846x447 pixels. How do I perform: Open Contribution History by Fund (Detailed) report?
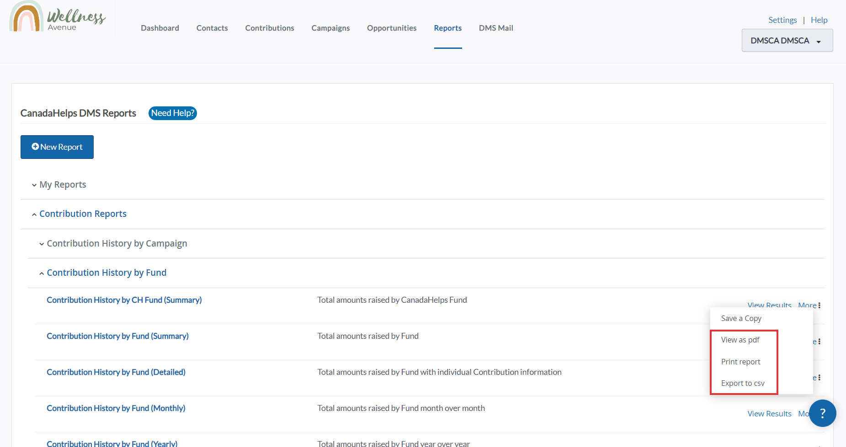coord(116,372)
